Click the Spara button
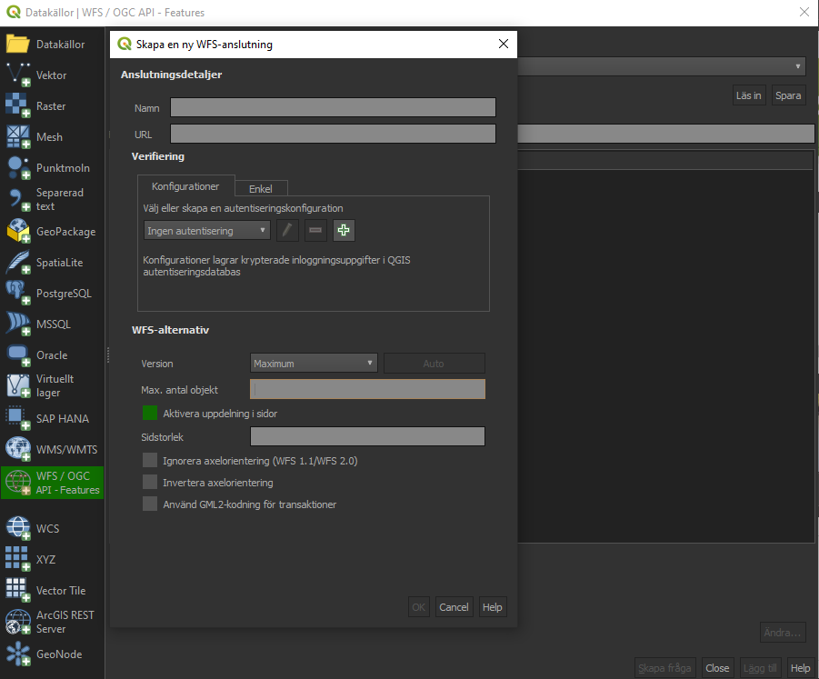The width and height of the screenshot is (819, 679). point(788,95)
